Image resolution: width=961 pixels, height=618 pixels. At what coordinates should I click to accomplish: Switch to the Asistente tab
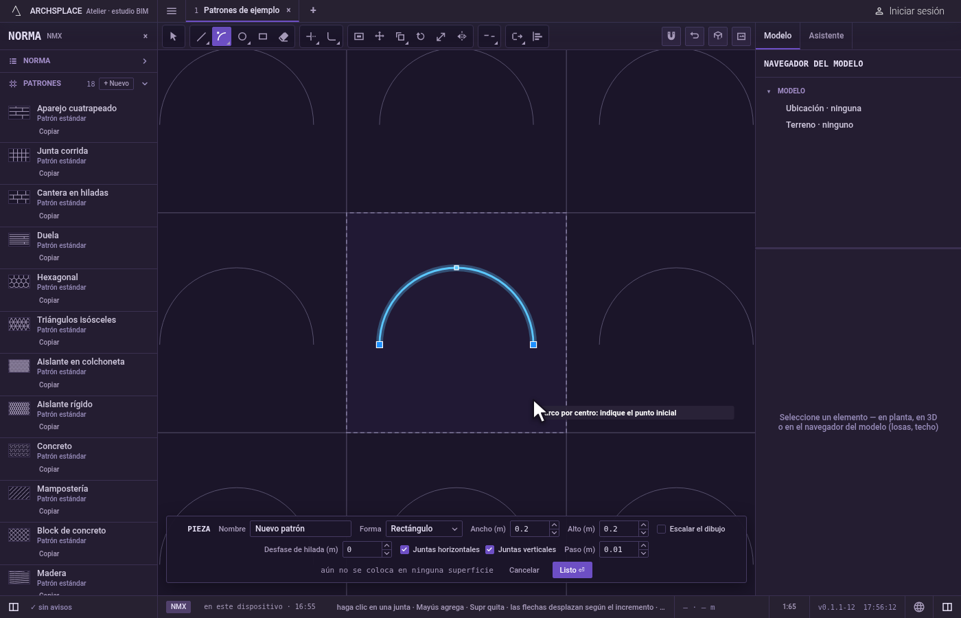[826, 36]
